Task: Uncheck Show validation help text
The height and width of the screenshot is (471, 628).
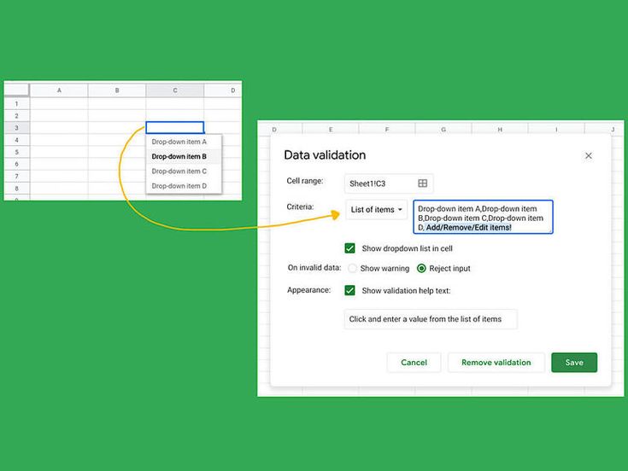Action: (349, 290)
